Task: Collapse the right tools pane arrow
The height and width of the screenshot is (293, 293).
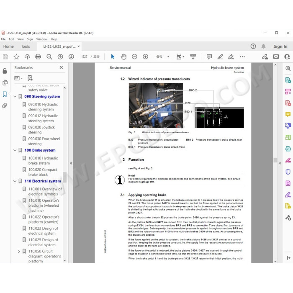Action: [x=280, y=163]
